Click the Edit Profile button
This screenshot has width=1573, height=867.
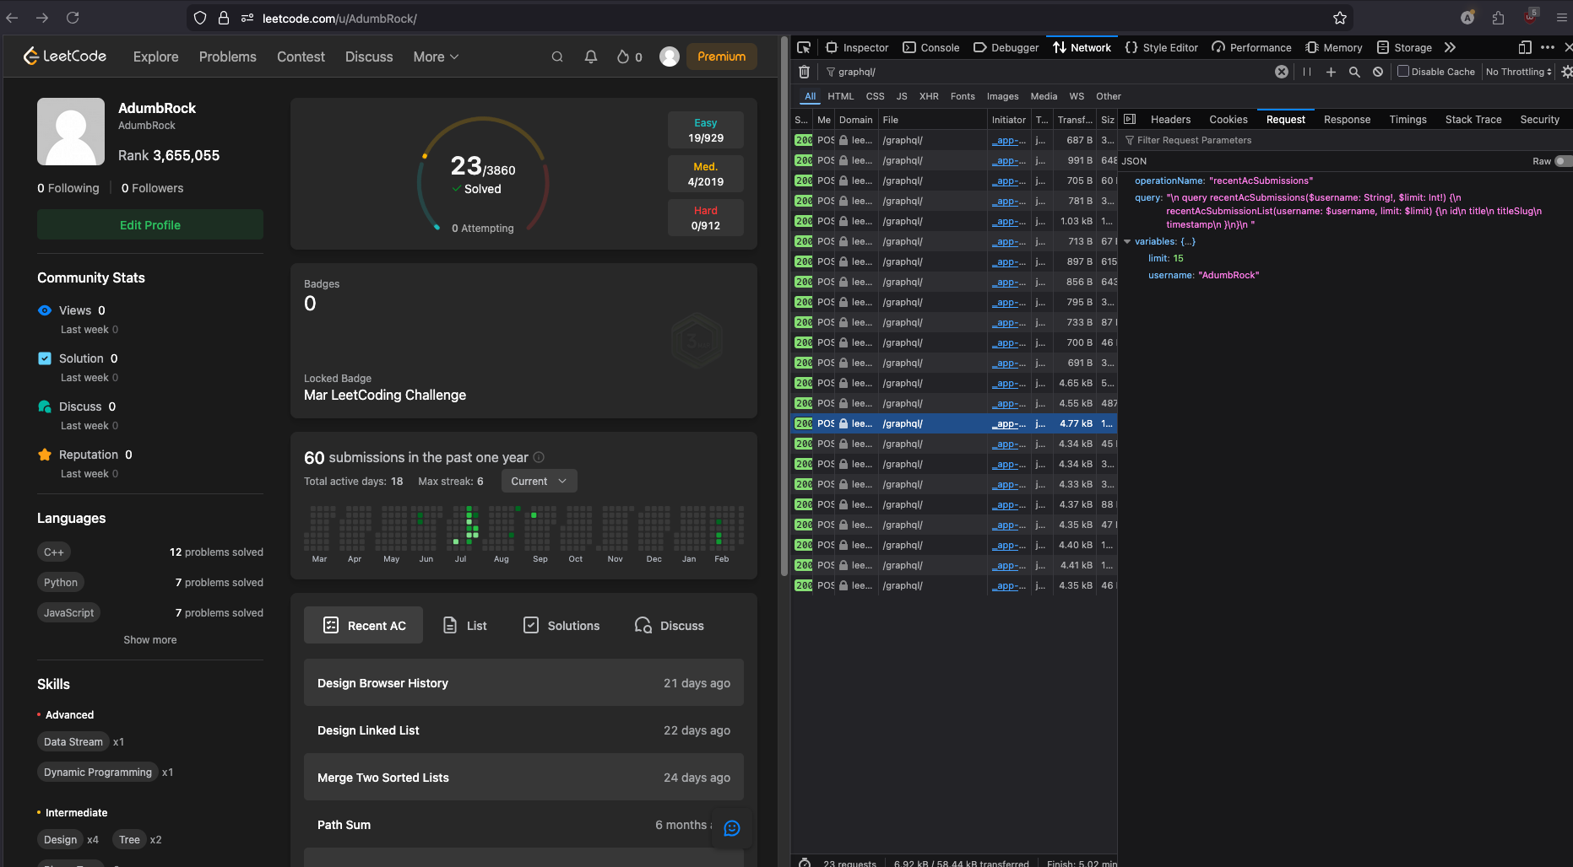tap(150, 224)
